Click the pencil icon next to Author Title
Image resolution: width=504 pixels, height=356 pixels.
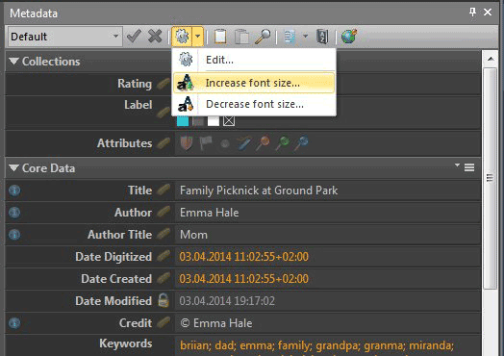pos(164,234)
